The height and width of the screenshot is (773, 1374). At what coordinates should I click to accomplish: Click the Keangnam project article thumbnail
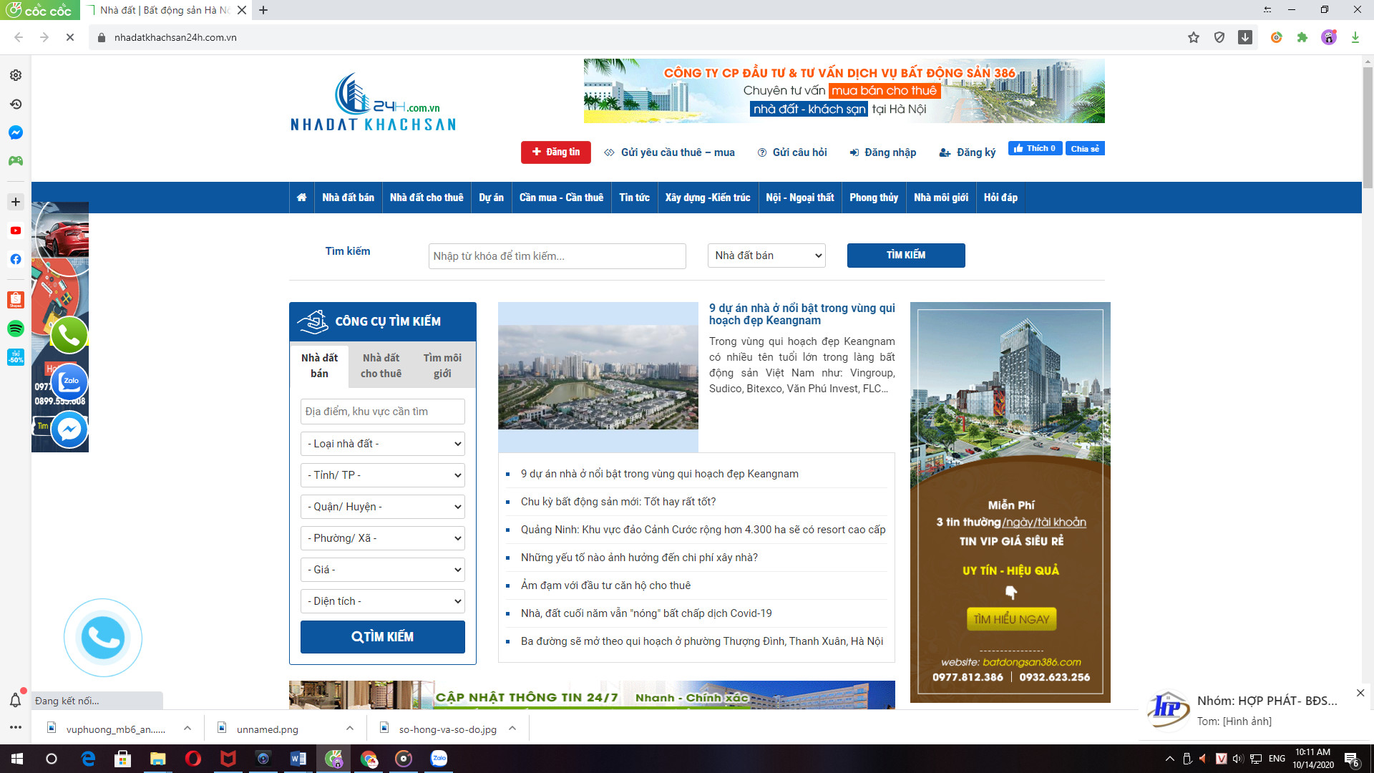pyautogui.click(x=598, y=377)
